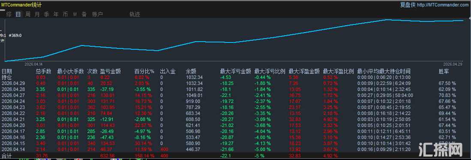471x160 pixels.
Task: Select the 年 yearly tab
Action: pyautogui.click(x=56, y=14)
